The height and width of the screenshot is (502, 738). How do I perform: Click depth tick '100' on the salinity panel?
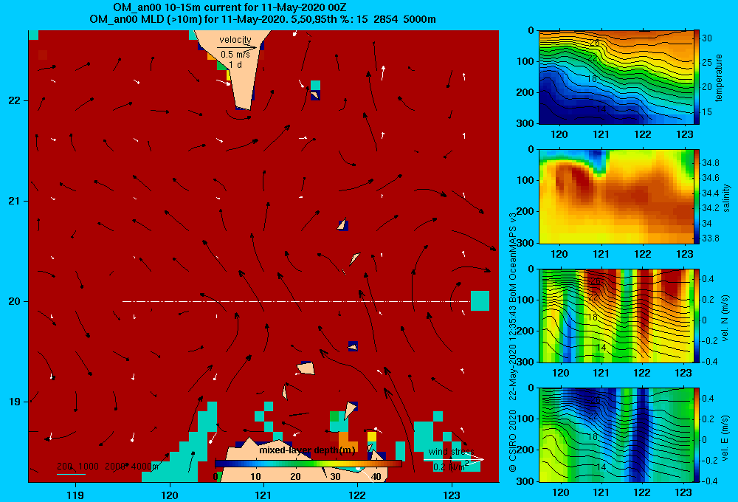click(525, 180)
